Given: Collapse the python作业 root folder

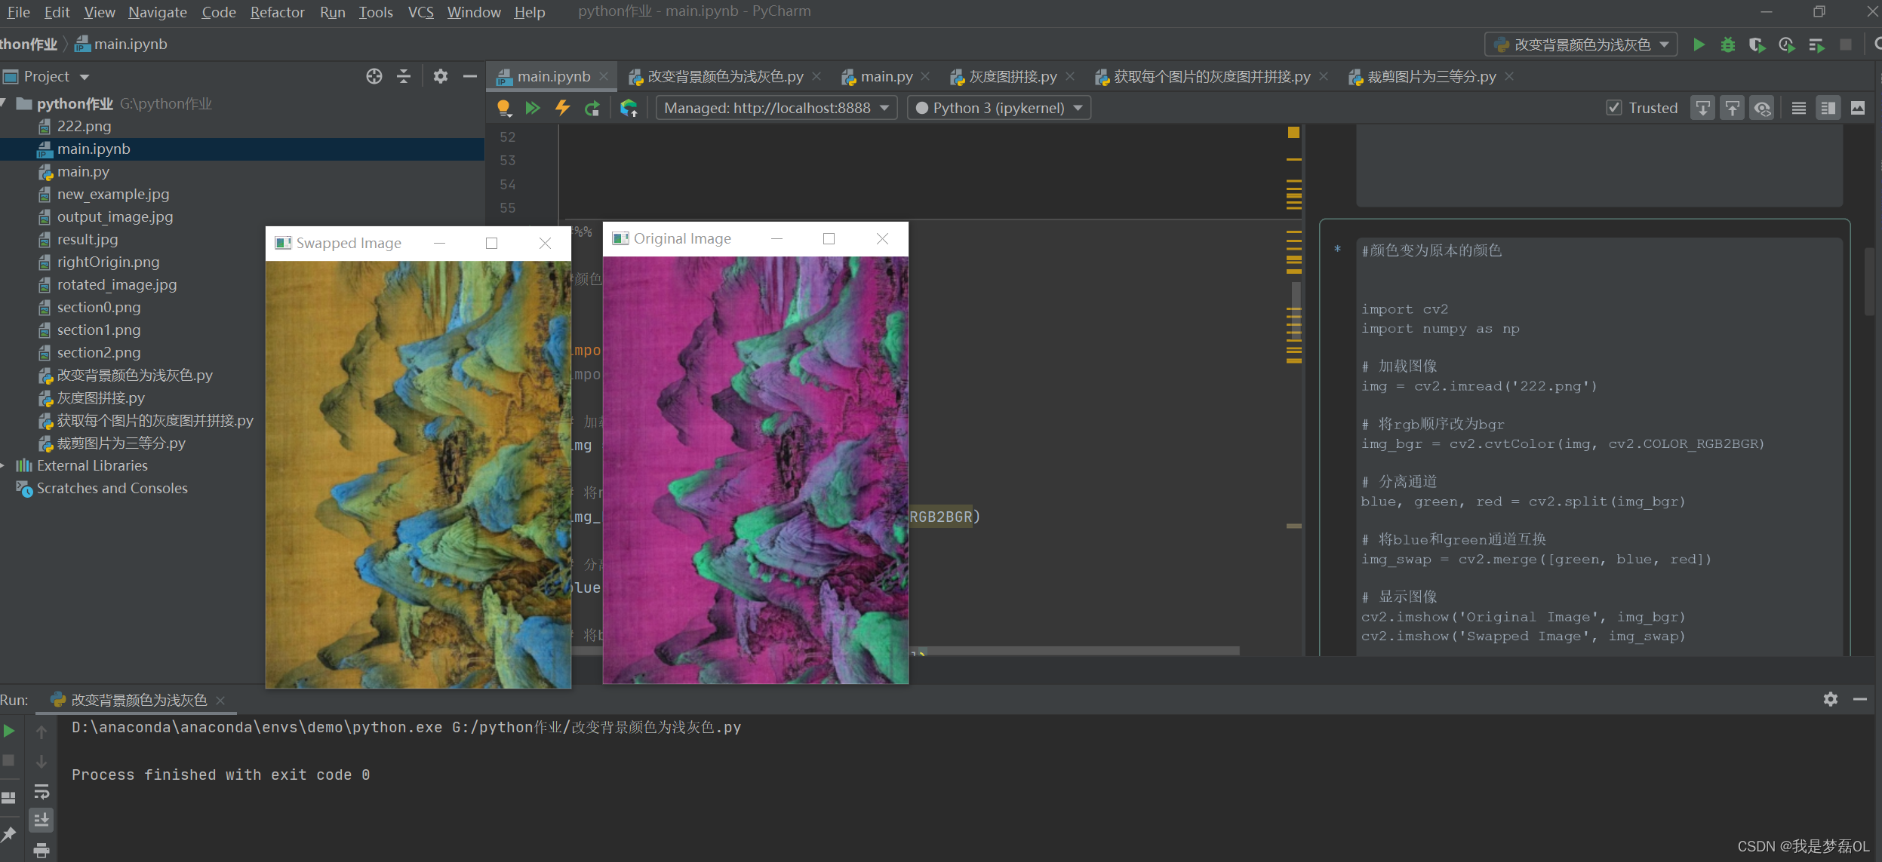Looking at the screenshot, I should coord(5,103).
